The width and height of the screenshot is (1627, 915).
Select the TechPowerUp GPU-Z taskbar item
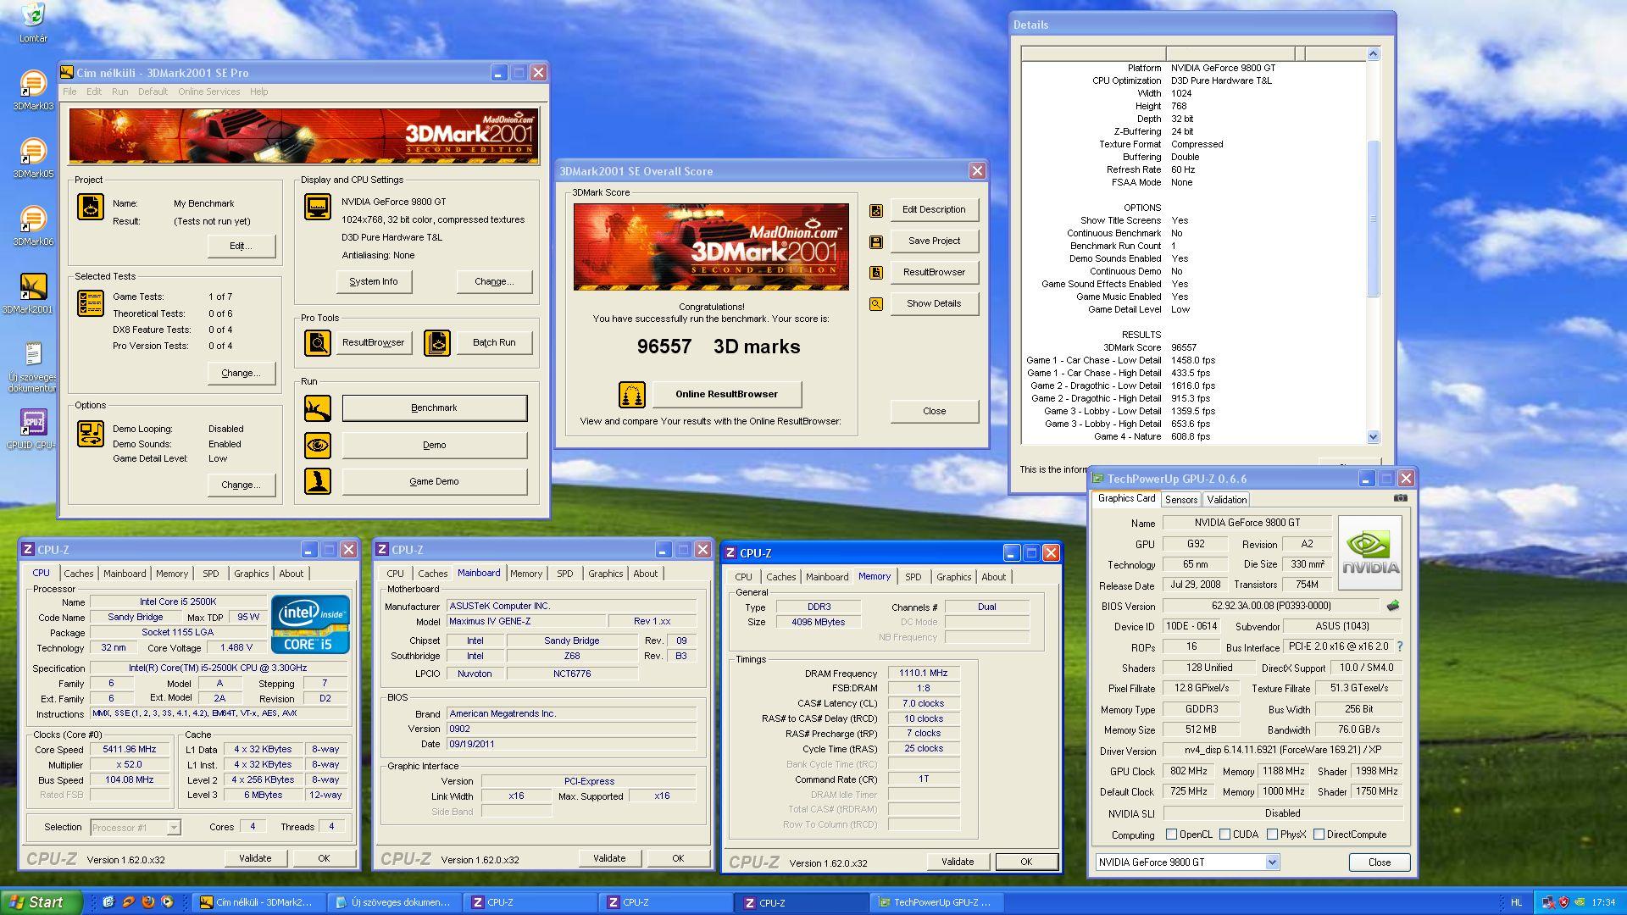pos(936,903)
